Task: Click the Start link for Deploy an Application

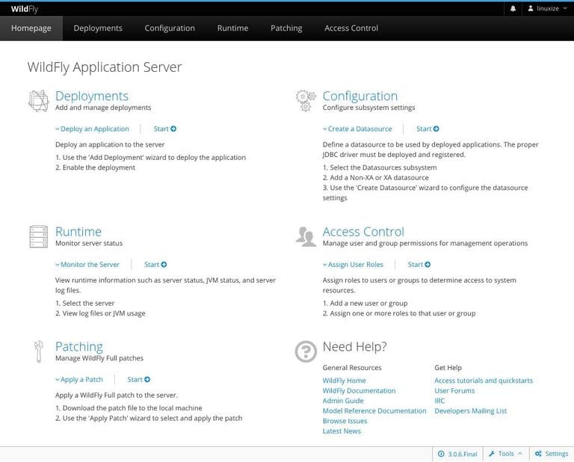Action: point(164,129)
